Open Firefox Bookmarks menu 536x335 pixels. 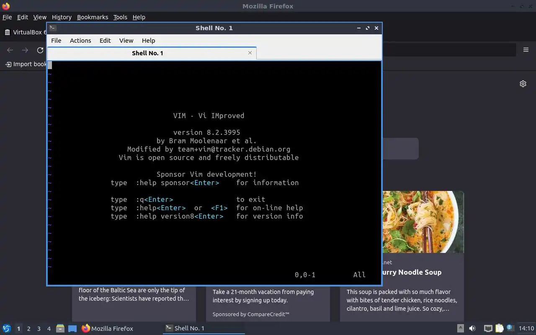pos(93,17)
